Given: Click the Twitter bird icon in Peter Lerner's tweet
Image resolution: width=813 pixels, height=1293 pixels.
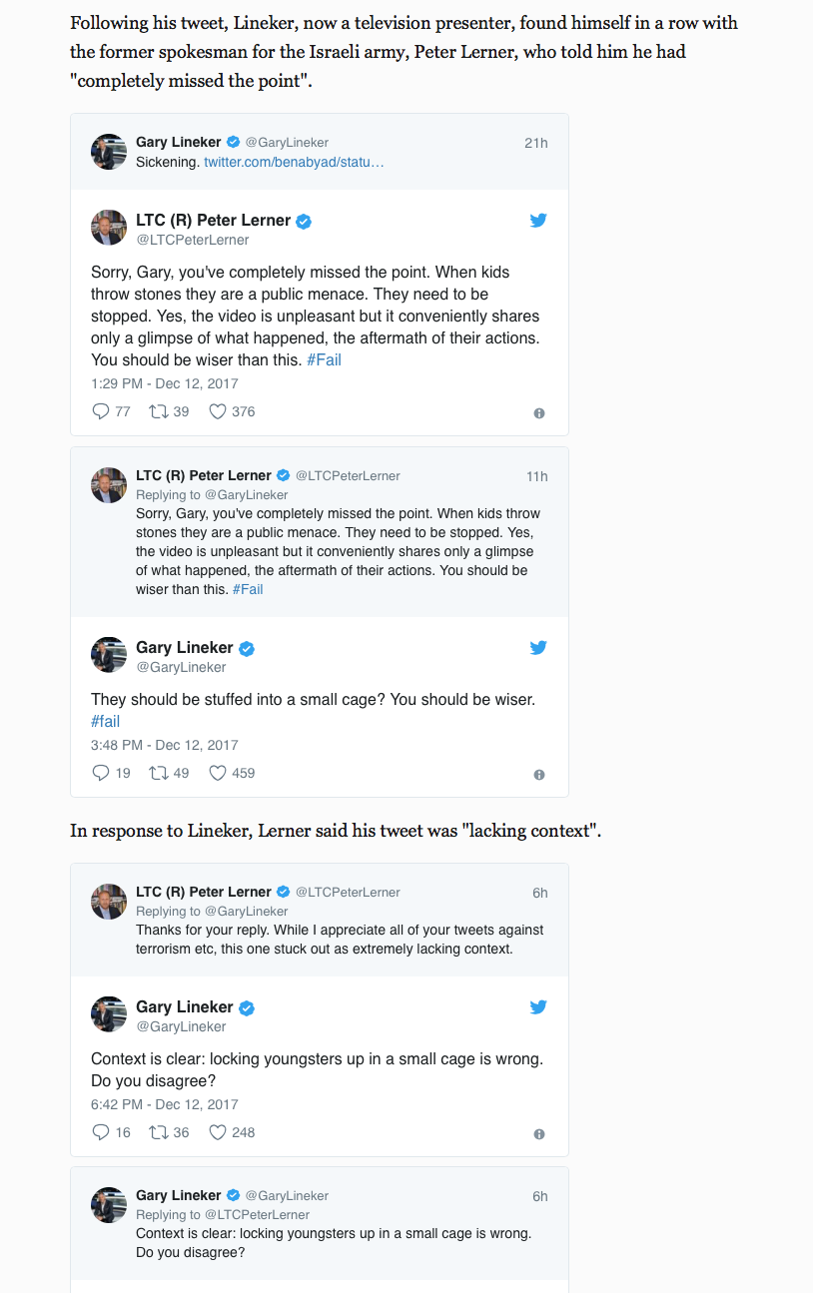Looking at the screenshot, I should tap(538, 221).
